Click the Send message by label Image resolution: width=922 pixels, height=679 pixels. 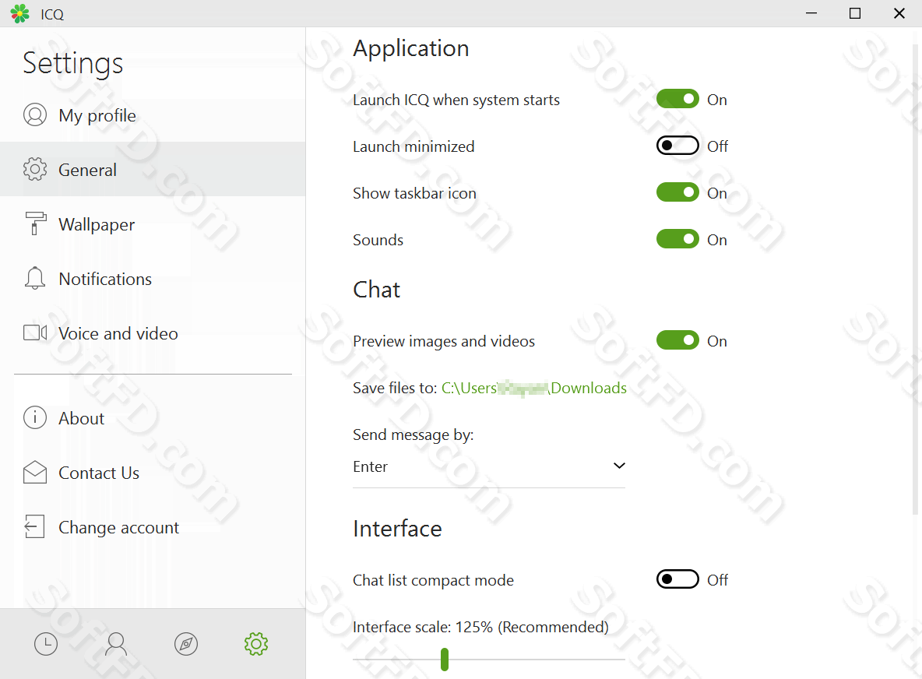(413, 434)
